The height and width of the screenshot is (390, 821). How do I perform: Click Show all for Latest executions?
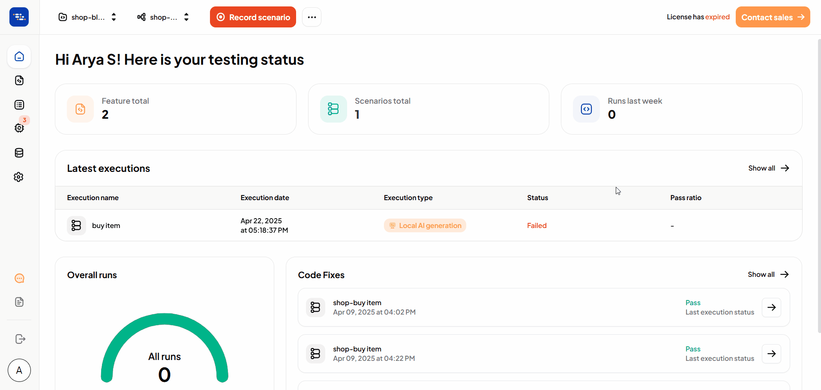[x=768, y=168]
